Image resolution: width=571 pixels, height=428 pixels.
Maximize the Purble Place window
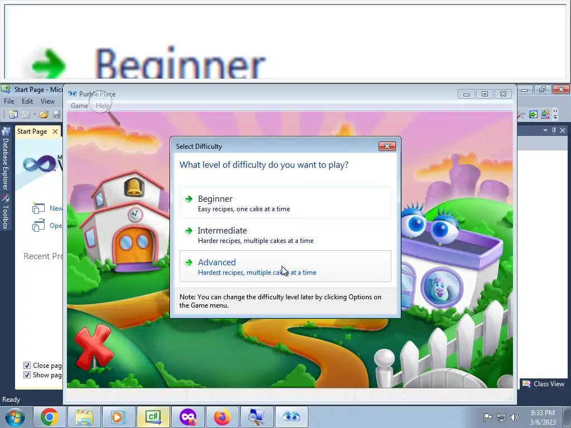click(x=485, y=94)
